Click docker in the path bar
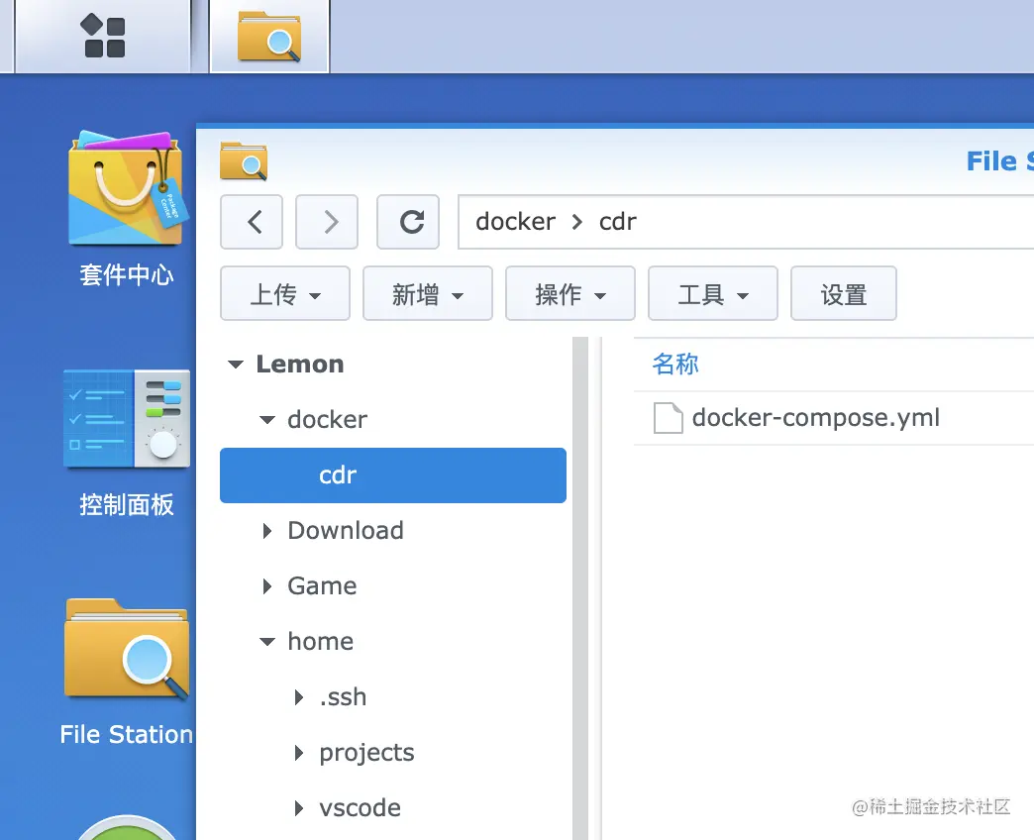Image resolution: width=1034 pixels, height=840 pixels. tap(516, 222)
